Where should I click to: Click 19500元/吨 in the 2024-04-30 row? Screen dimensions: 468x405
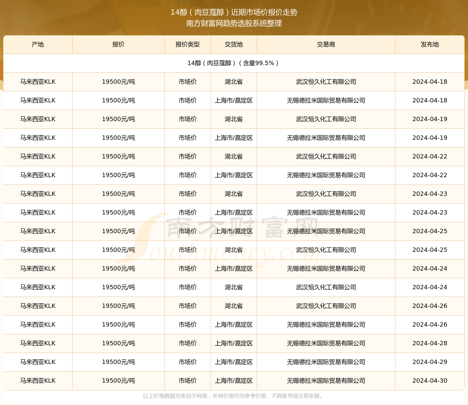118,381
